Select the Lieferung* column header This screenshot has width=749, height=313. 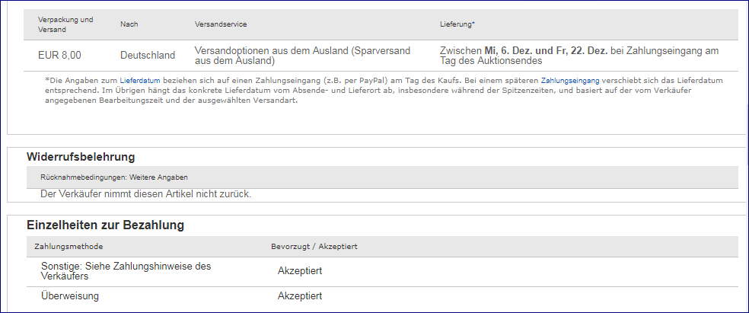[x=457, y=24]
